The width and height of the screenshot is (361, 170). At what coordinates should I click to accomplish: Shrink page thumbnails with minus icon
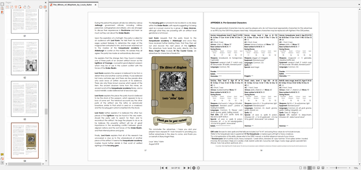40,7
